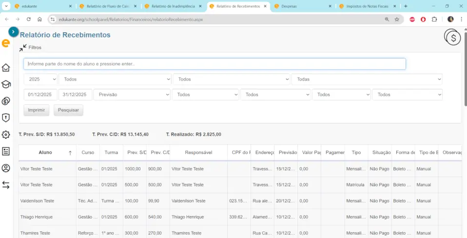Open the settings gear icon in the sidebar

pos(6,135)
